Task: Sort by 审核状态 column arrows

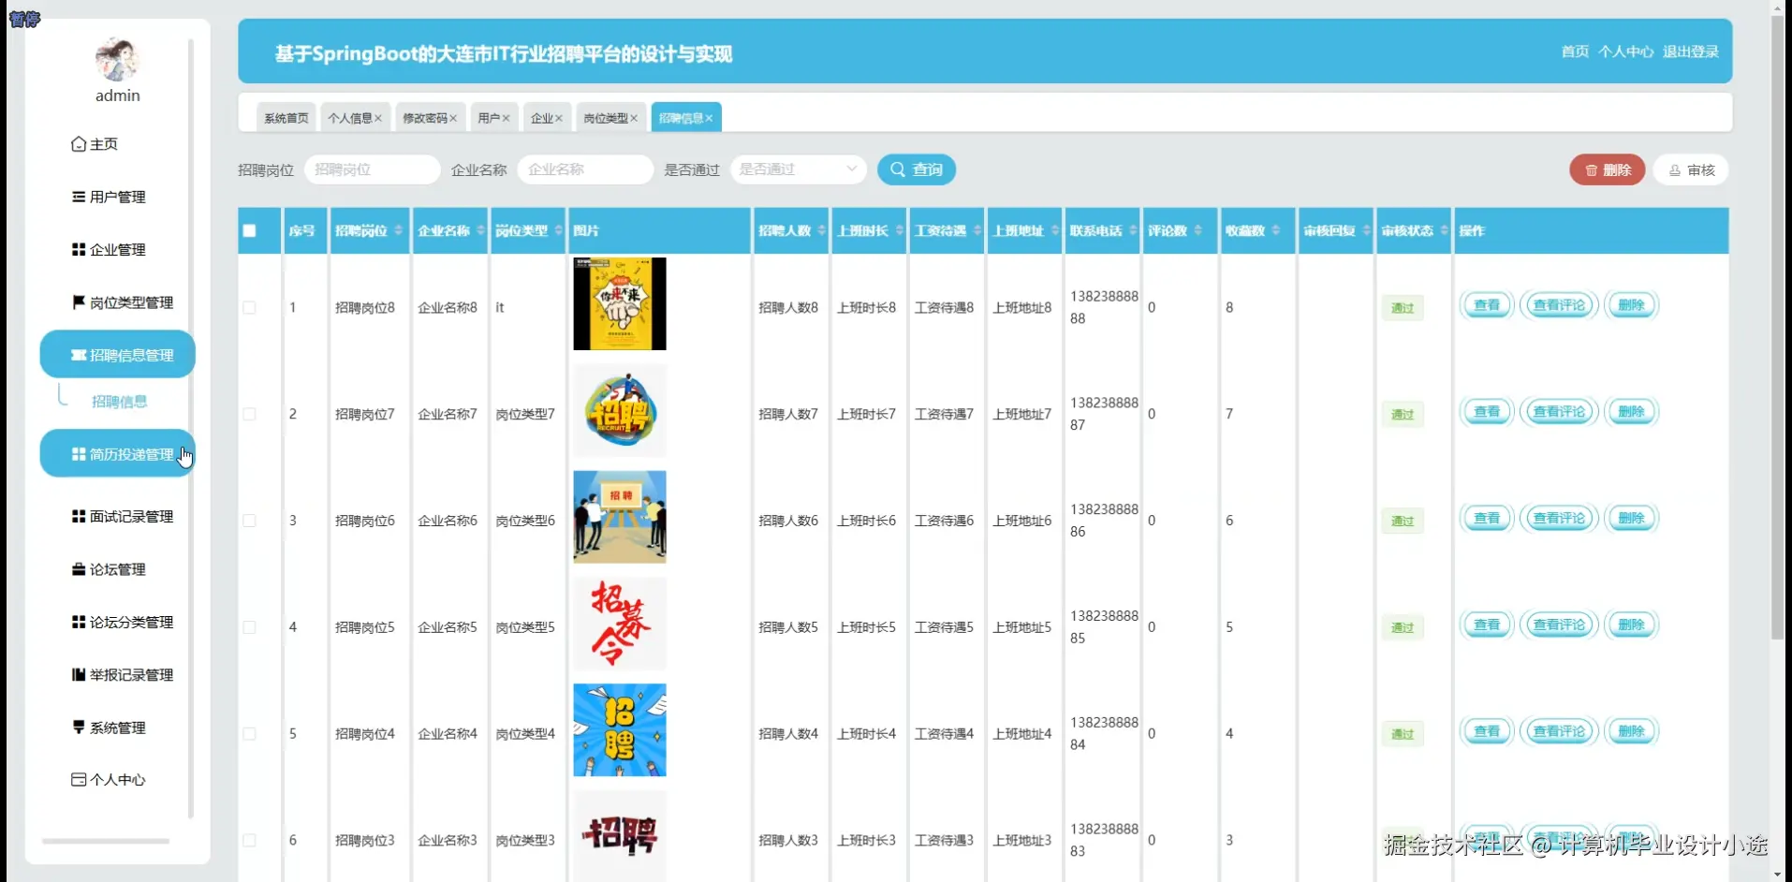Action: coord(1445,230)
